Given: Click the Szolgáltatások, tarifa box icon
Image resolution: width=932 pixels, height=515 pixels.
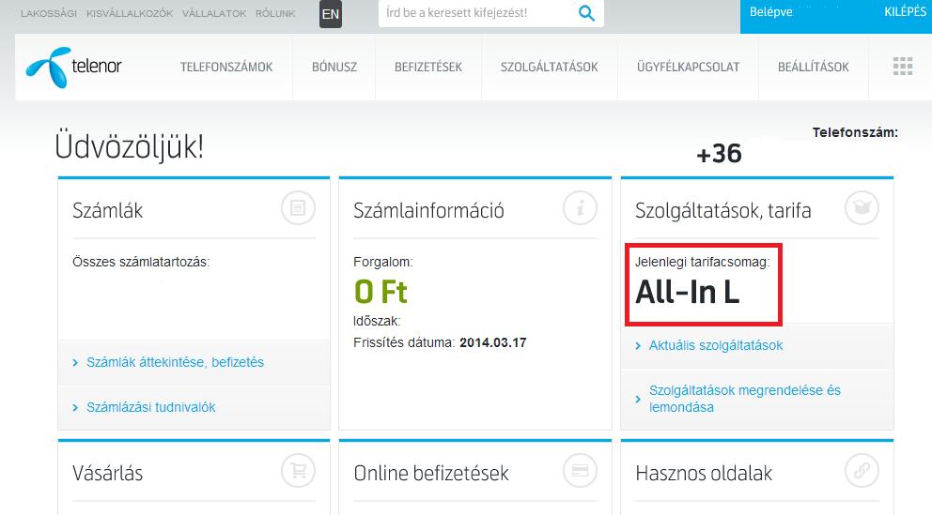Looking at the screenshot, I should click(862, 208).
